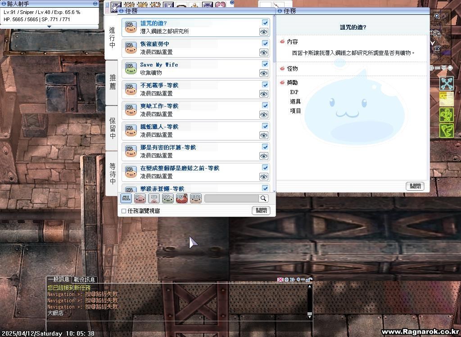Screen dimensions: 461x337
Task: Enable the 任務瀏覽視窗 checkbox
Action: 124,211
